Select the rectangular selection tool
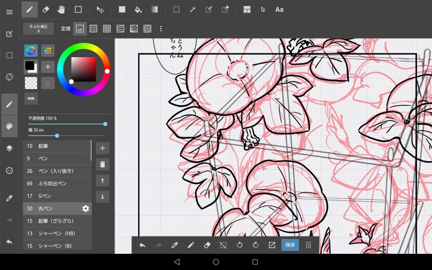The image size is (432, 270). (x=177, y=10)
